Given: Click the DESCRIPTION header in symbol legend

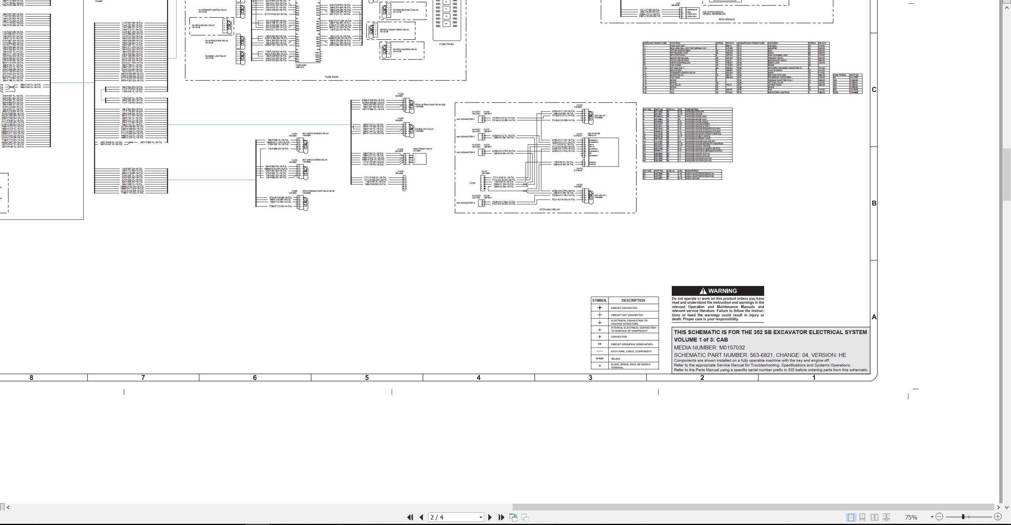Looking at the screenshot, I should (633, 301).
